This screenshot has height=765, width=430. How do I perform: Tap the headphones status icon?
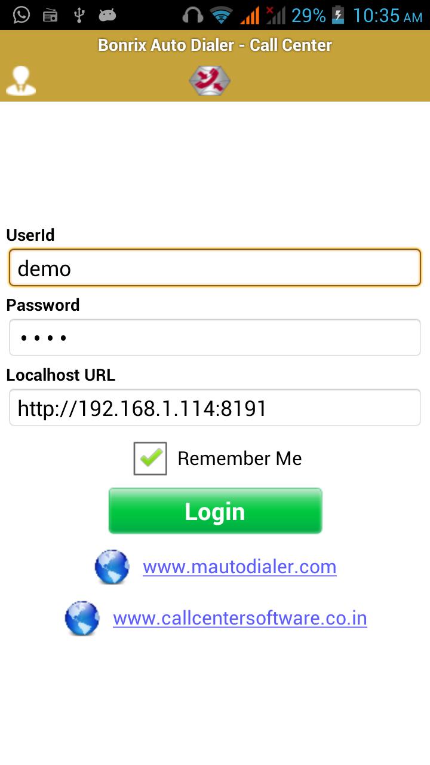tap(193, 15)
